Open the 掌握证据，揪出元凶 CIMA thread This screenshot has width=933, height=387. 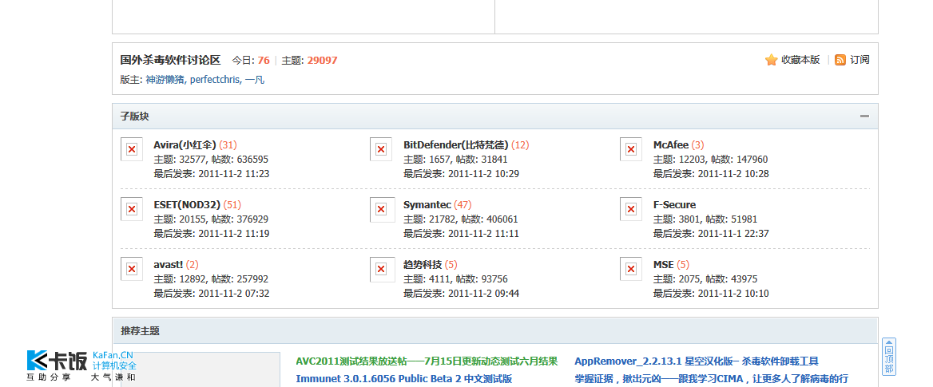(x=711, y=379)
